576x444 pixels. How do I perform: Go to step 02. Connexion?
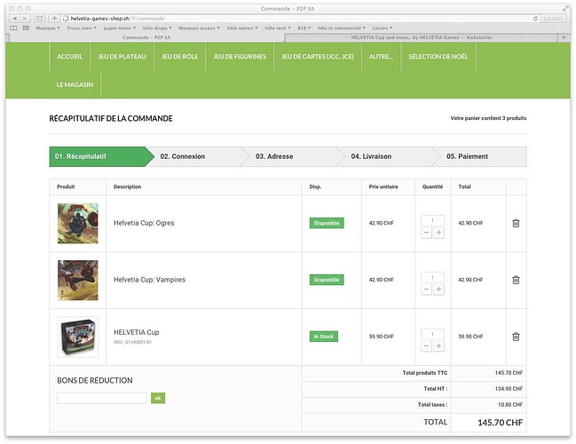point(196,156)
